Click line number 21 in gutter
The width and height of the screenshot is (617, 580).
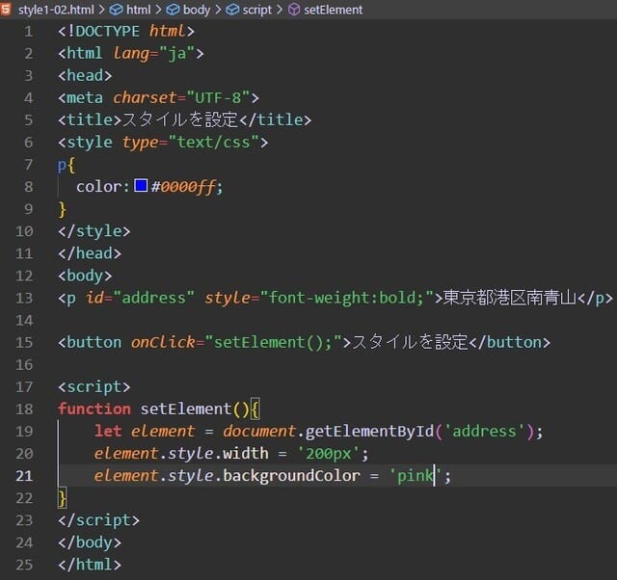coord(24,475)
